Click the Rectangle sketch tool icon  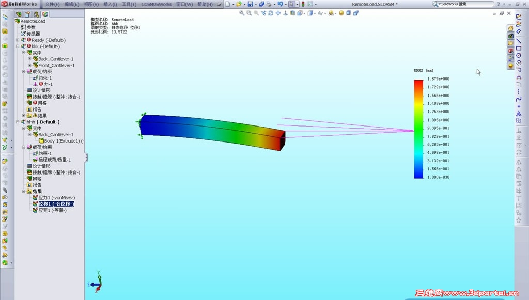[519, 48]
